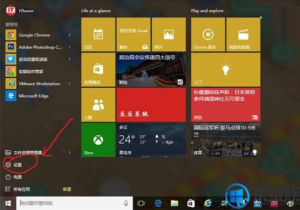300x210 pixels.
Task: Open Internet Explorer on the taskbar
Action: coord(207,203)
